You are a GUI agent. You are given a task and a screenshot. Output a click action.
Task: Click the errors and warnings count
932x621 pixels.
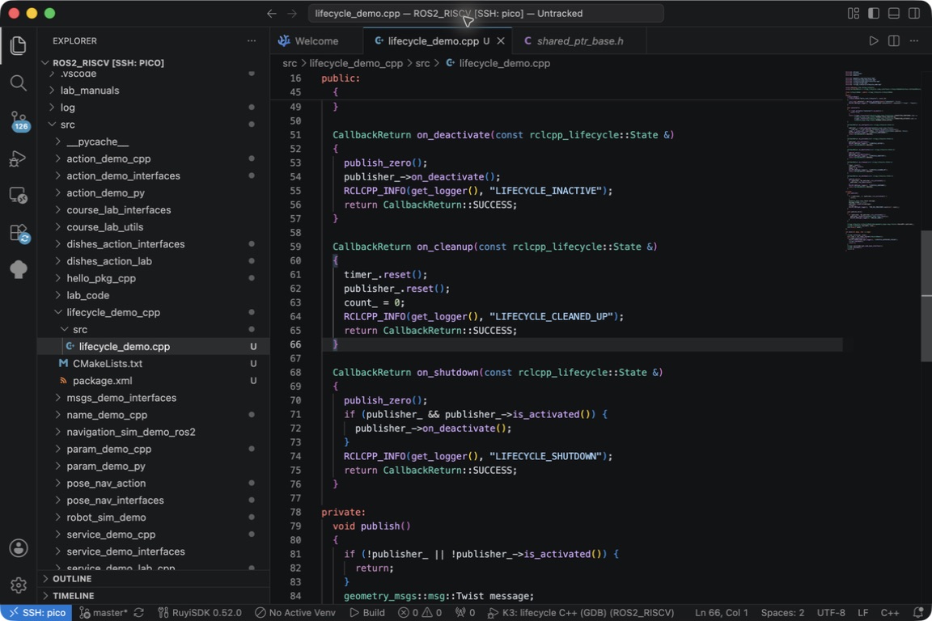420,613
